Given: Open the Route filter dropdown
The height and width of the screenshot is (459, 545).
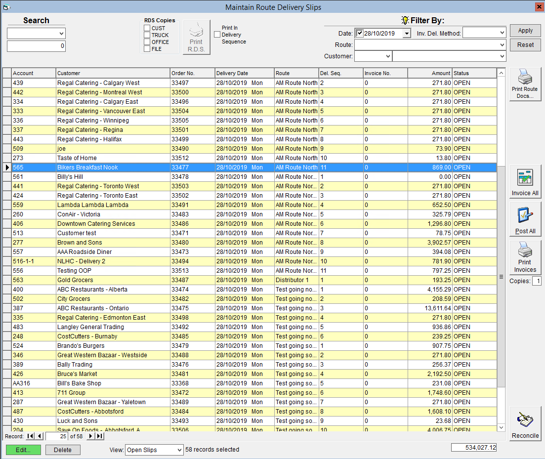Looking at the screenshot, I should (502, 45).
